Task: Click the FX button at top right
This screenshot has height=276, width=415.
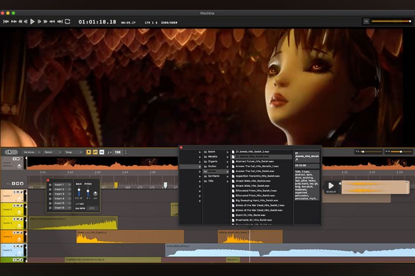Action: pos(366,21)
